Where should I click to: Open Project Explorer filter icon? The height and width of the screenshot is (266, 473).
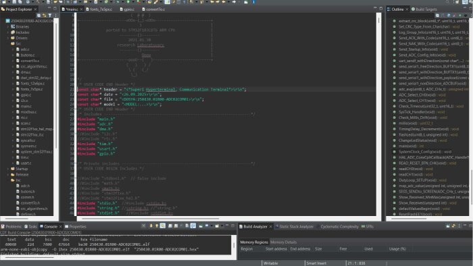[50, 16]
